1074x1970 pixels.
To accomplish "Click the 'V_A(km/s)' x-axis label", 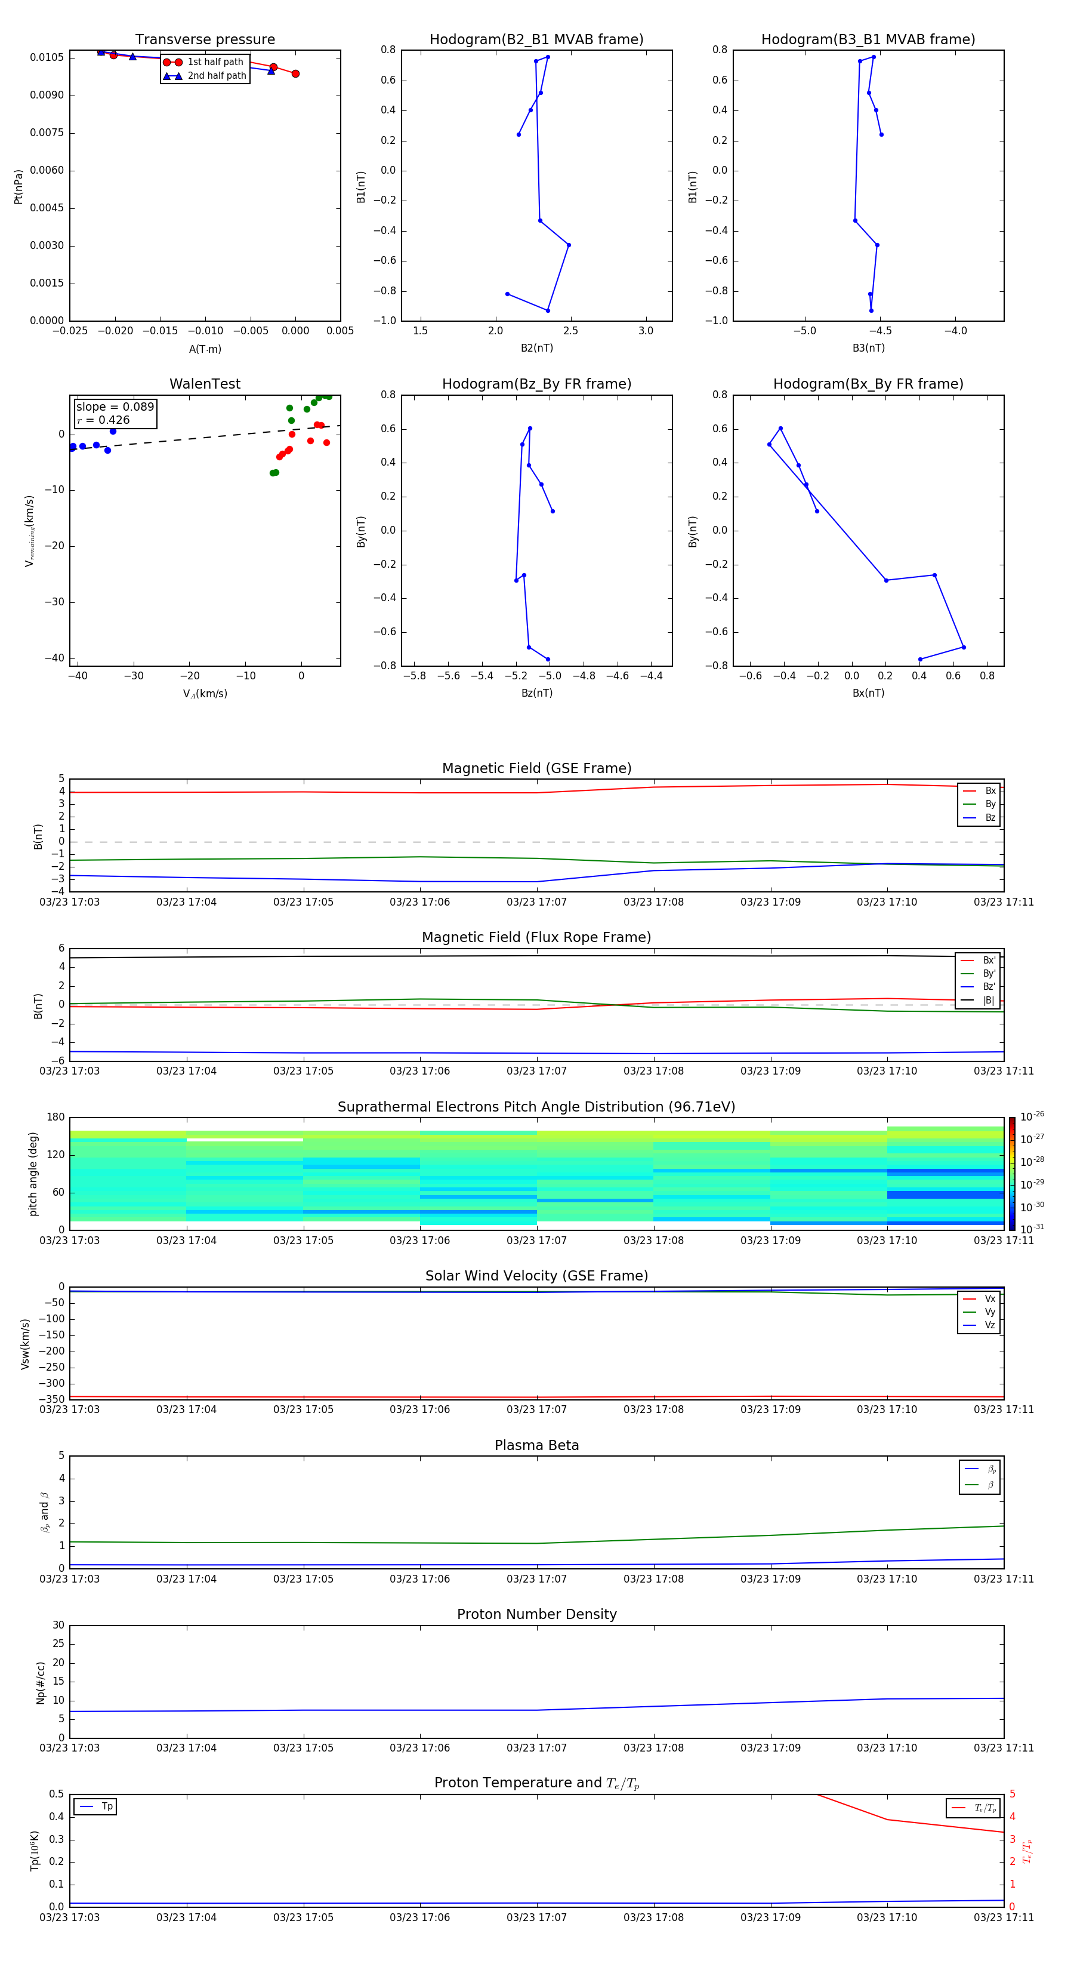I will click(205, 694).
